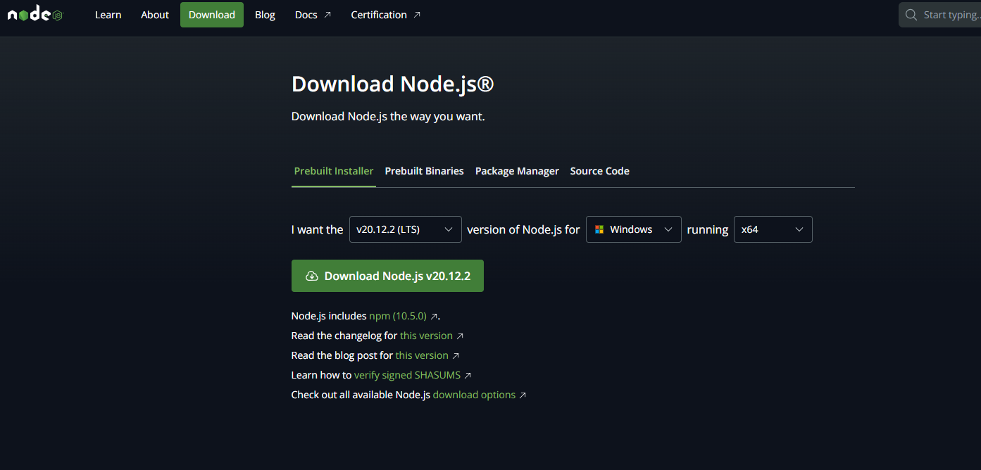Switch to the Prebuilt Binaries tab
This screenshot has height=470, width=981.
coord(425,171)
